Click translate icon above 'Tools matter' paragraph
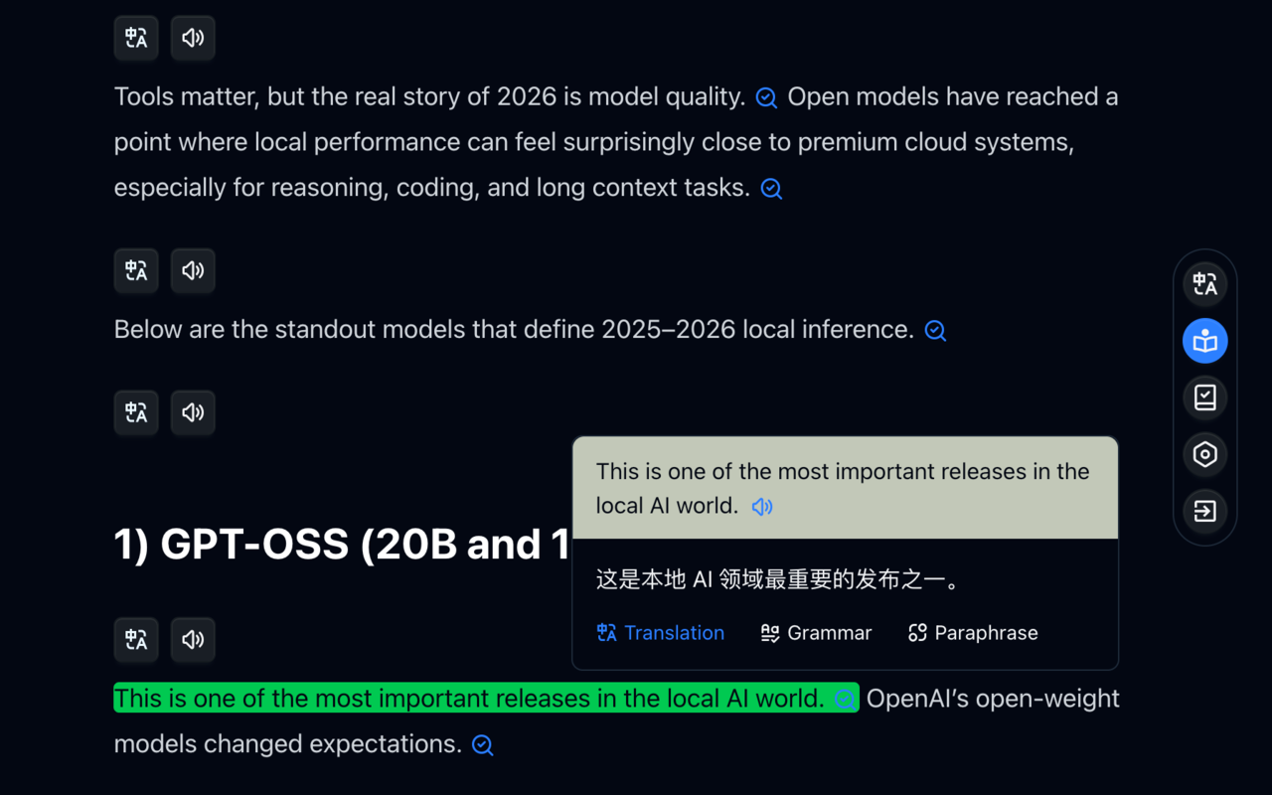This screenshot has height=795, width=1272. [136, 38]
